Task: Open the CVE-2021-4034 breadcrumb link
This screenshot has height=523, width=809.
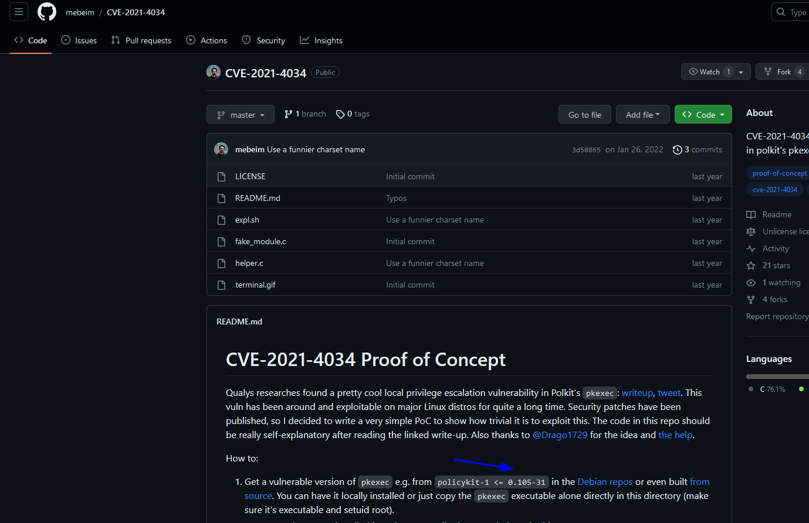Action: point(136,12)
